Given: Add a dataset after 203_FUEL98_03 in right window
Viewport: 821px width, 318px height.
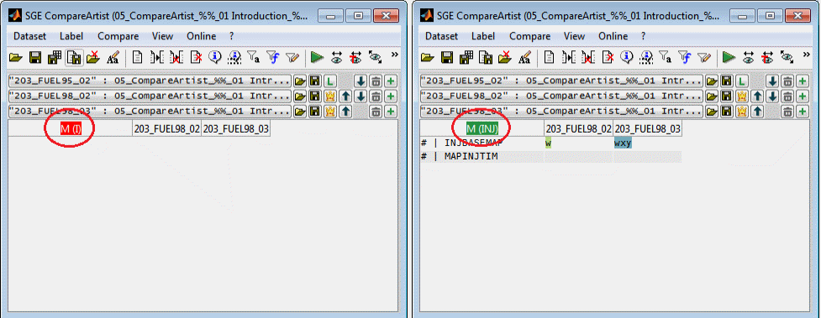Looking at the screenshot, I should tap(803, 112).
